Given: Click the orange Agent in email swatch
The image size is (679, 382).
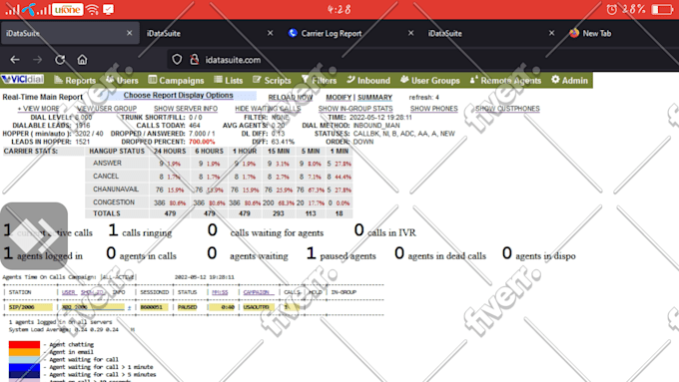Looking at the screenshot, I should tap(24, 352).
